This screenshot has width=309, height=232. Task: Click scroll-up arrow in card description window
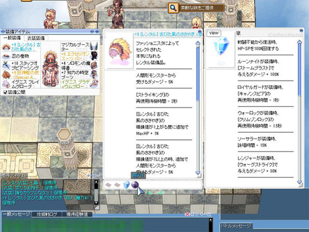pos(299,42)
